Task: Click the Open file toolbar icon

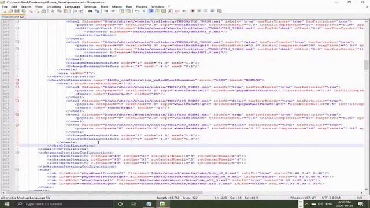Action: [x=10, y=11]
